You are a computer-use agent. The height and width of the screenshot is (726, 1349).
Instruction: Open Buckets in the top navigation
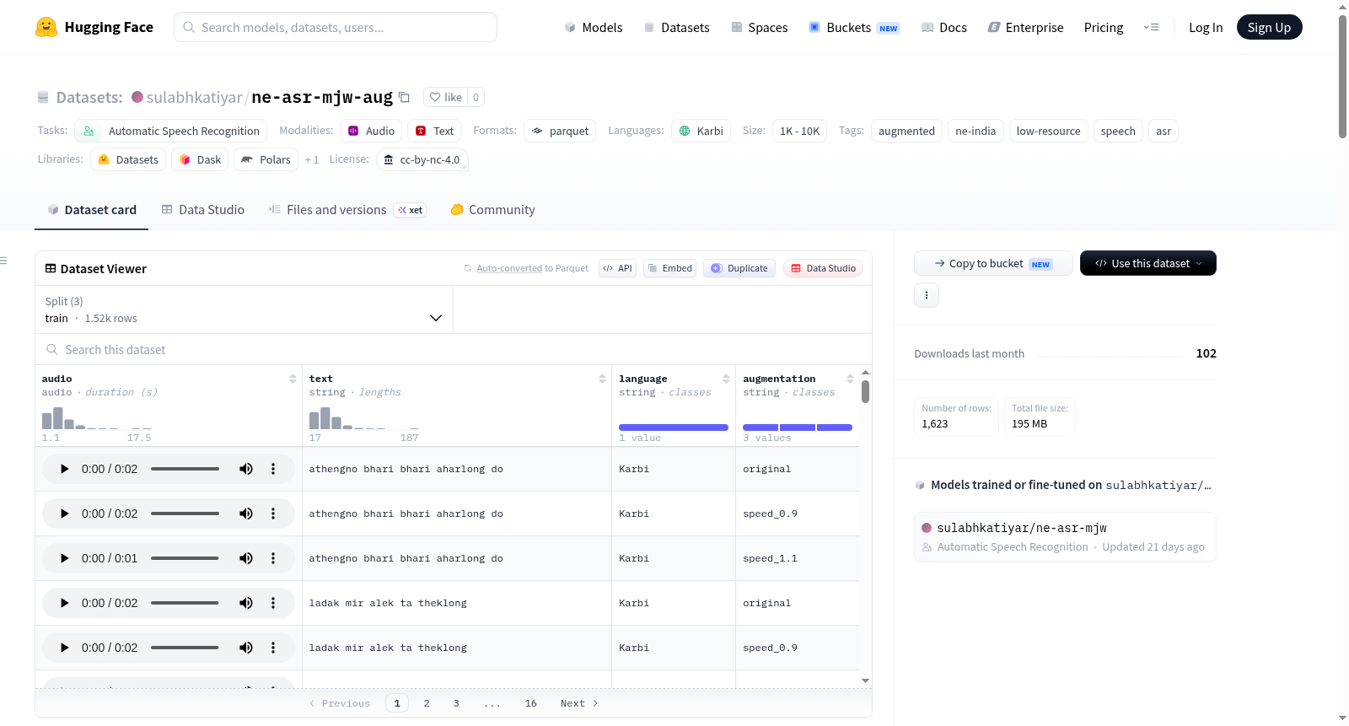pos(854,27)
